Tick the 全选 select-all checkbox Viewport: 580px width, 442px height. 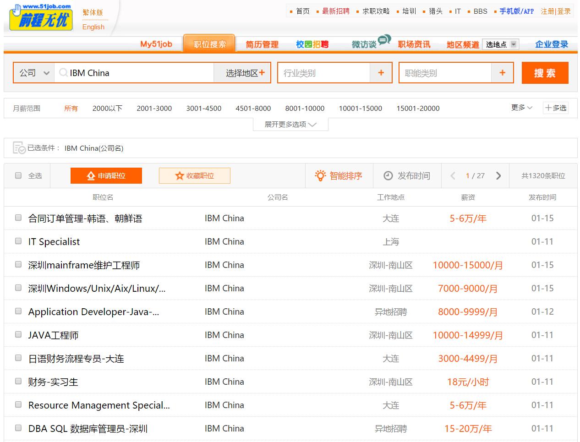(x=18, y=175)
